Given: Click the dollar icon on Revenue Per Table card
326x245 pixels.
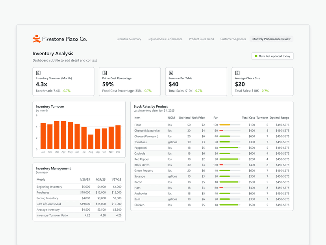Looking at the screenshot, I should tap(171, 73).
